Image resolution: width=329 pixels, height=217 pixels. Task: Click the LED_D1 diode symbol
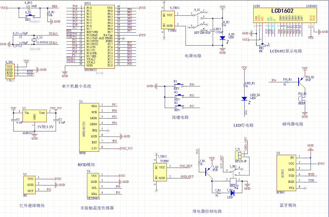coord(244,98)
